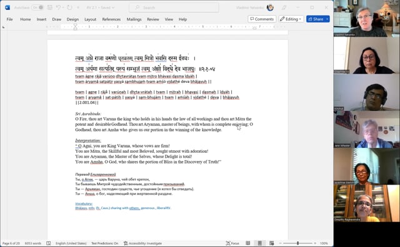This screenshot has height=247, width=400.
Task: Click the bottom participant's video in the yellow top
Action: 367,203
